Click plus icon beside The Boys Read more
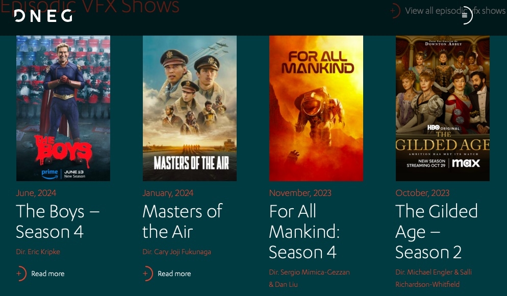Screen dimensions: 507x296 pos(21,274)
